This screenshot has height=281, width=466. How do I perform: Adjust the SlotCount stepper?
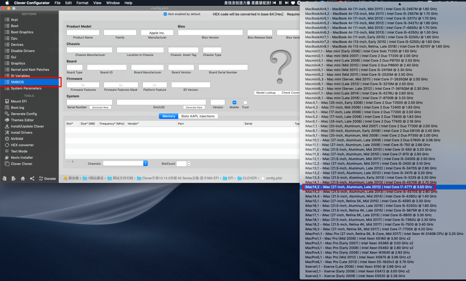189,164
